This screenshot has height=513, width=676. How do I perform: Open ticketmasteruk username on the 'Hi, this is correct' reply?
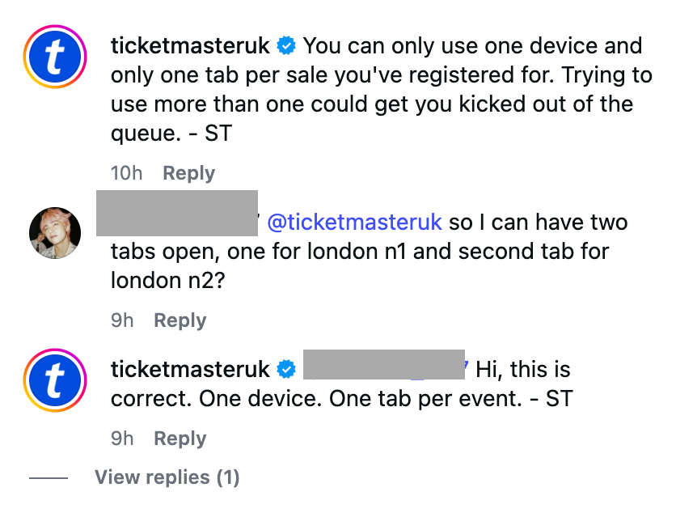click(x=189, y=370)
